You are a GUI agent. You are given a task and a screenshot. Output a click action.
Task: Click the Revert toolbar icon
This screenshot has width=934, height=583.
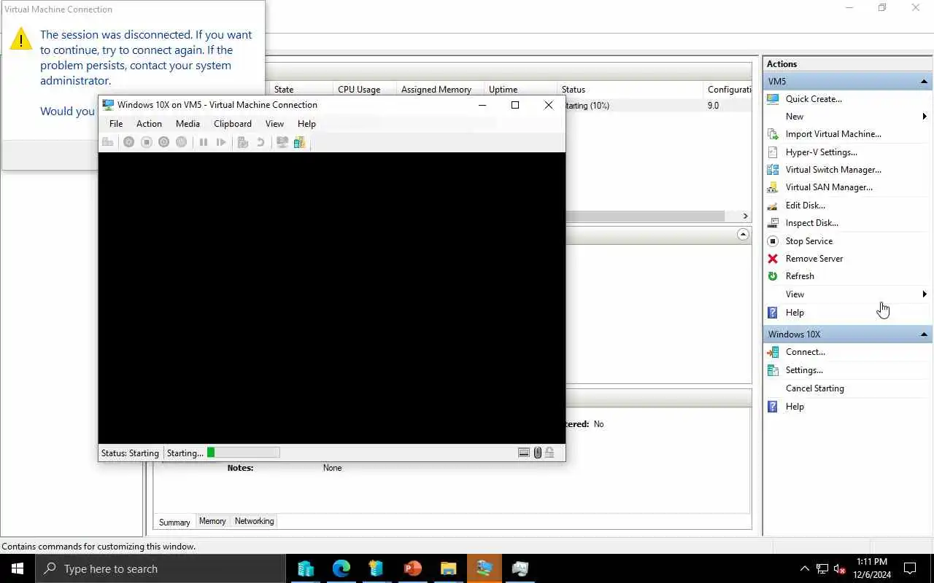click(260, 142)
